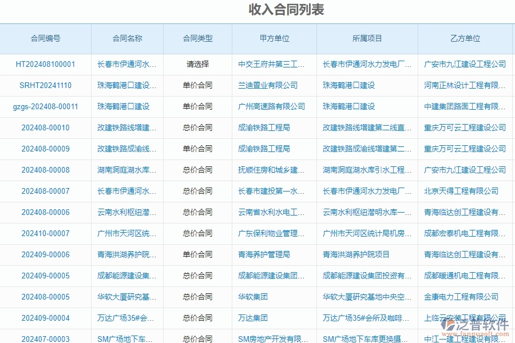
Task: Click 兰迪置业有限公司 in 甲方单位 column
Action: pos(268,86)
